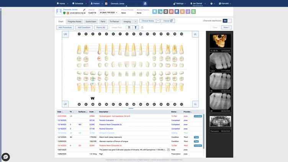Click the patient avatar photo placeholder
This screenshot has height=162, width=288.
pos(59,11)
